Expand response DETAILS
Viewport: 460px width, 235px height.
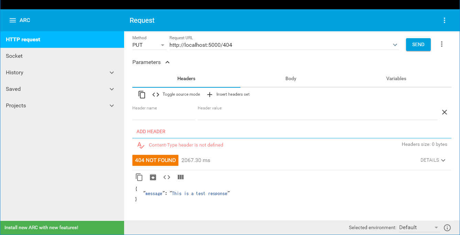point(433,160)
